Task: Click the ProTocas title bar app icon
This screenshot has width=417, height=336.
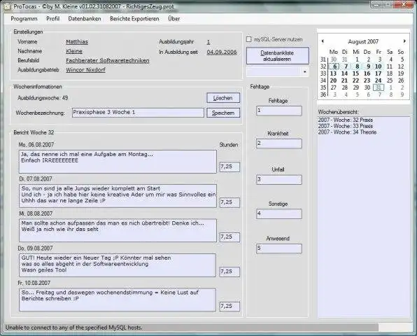Action: click(x=7, y=6)
